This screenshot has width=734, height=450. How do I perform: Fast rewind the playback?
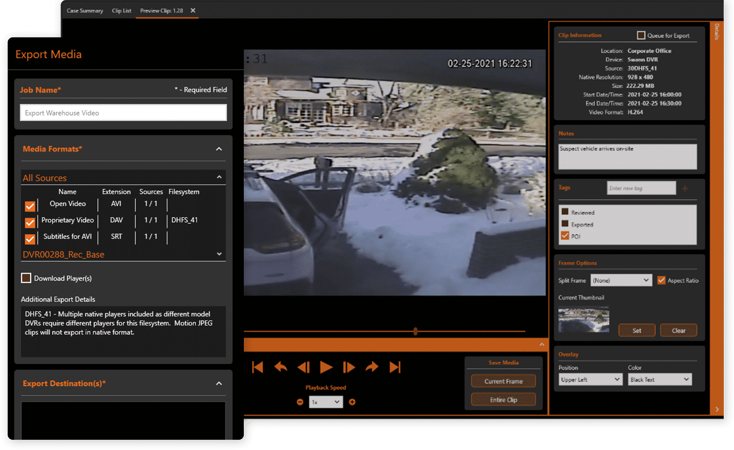click(280, 367)
